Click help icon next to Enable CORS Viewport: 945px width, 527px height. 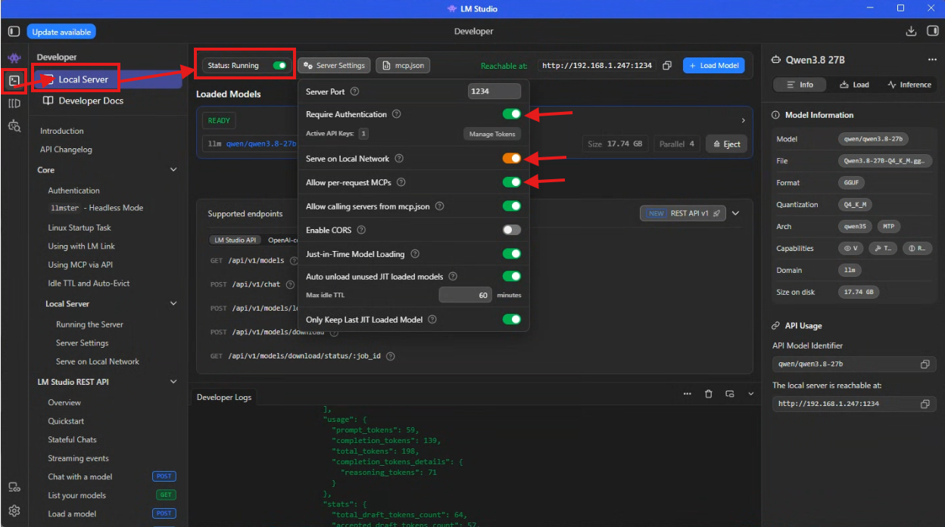[x=361, y=230]
